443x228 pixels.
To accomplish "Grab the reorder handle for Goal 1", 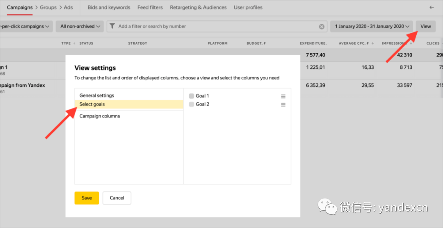I will tap(283, 96).
